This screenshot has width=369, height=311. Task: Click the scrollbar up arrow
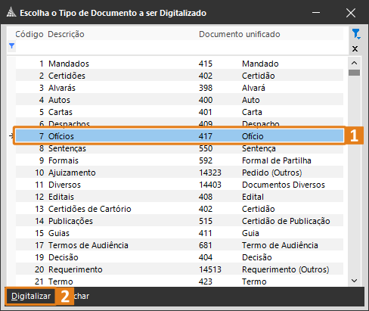[354, 63]
